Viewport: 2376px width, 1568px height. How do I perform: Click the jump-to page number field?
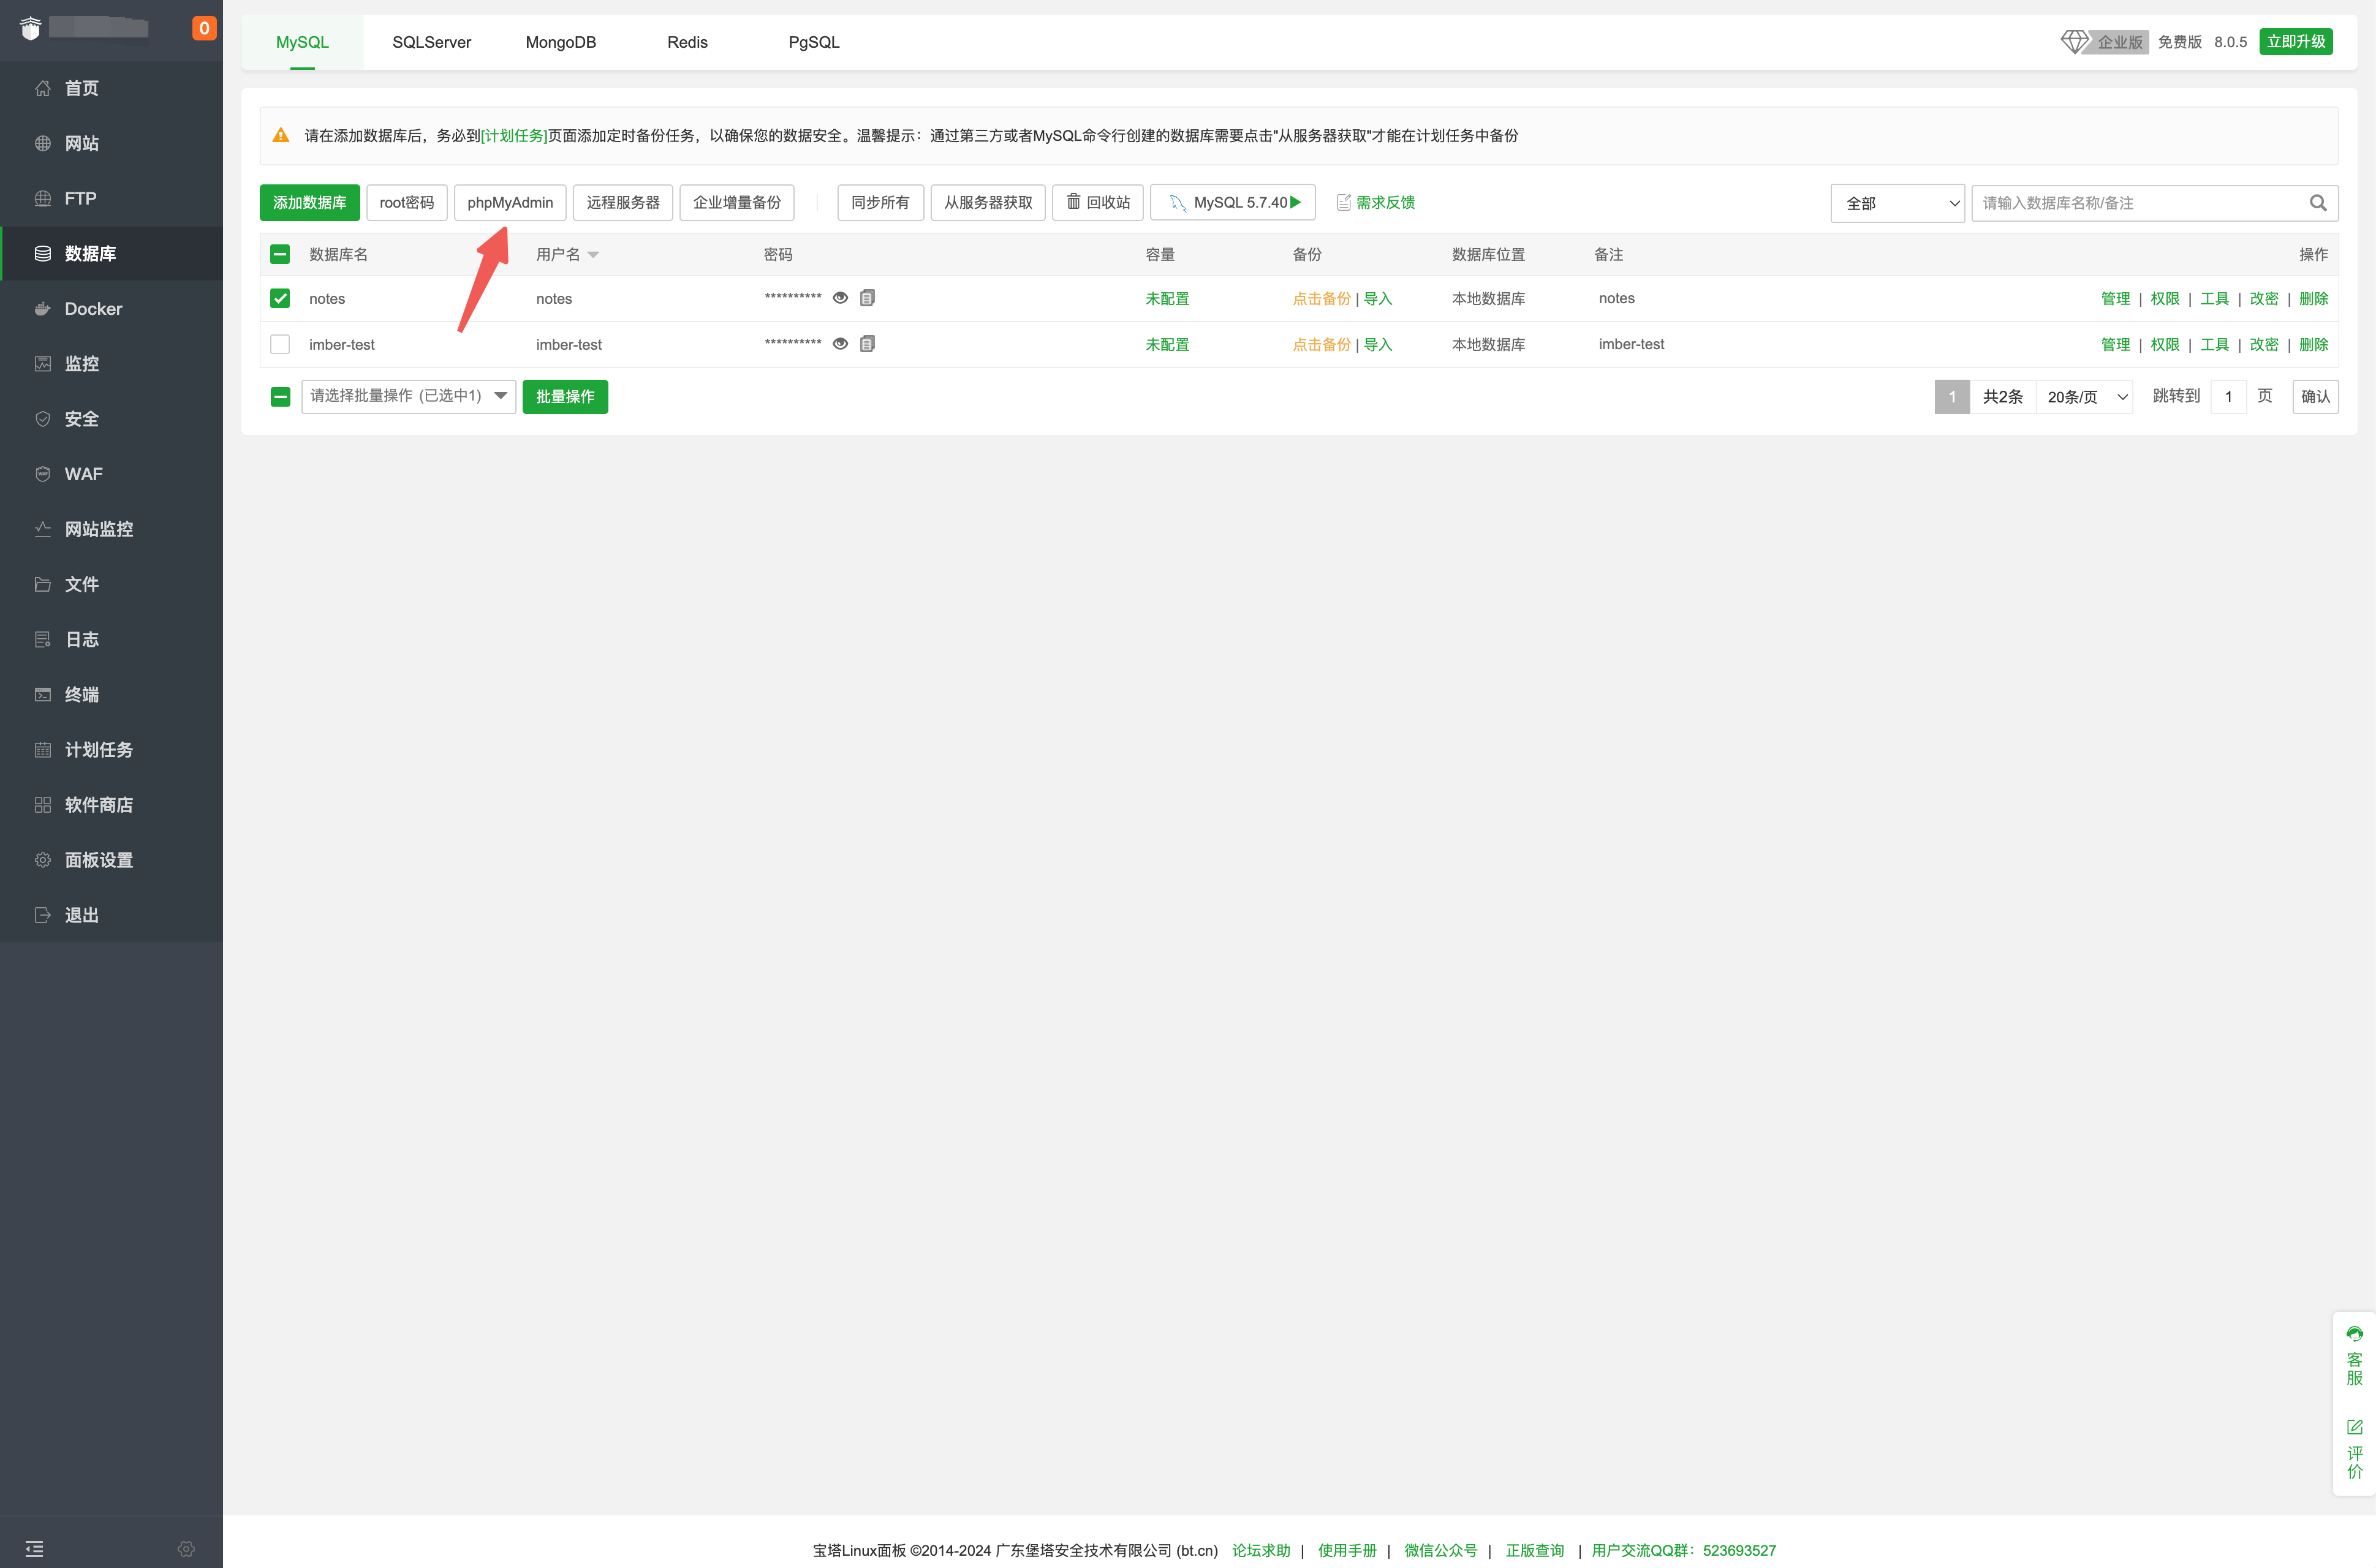click(x=2228, y=397)
